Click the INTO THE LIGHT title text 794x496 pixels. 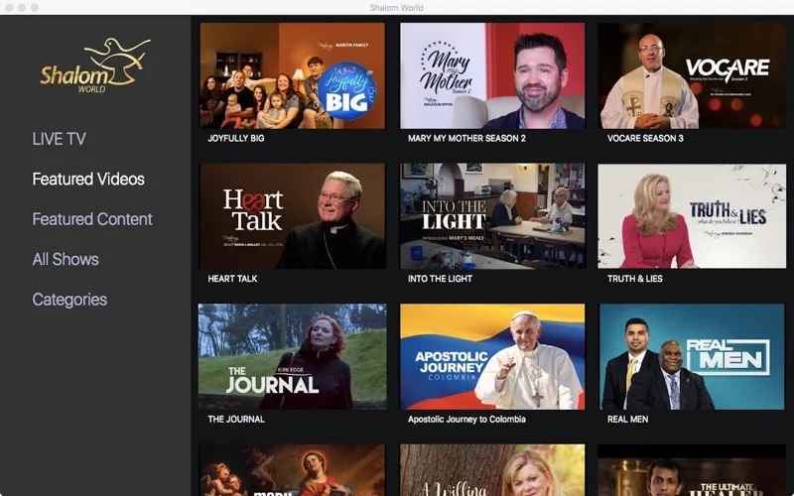point(440,279)
